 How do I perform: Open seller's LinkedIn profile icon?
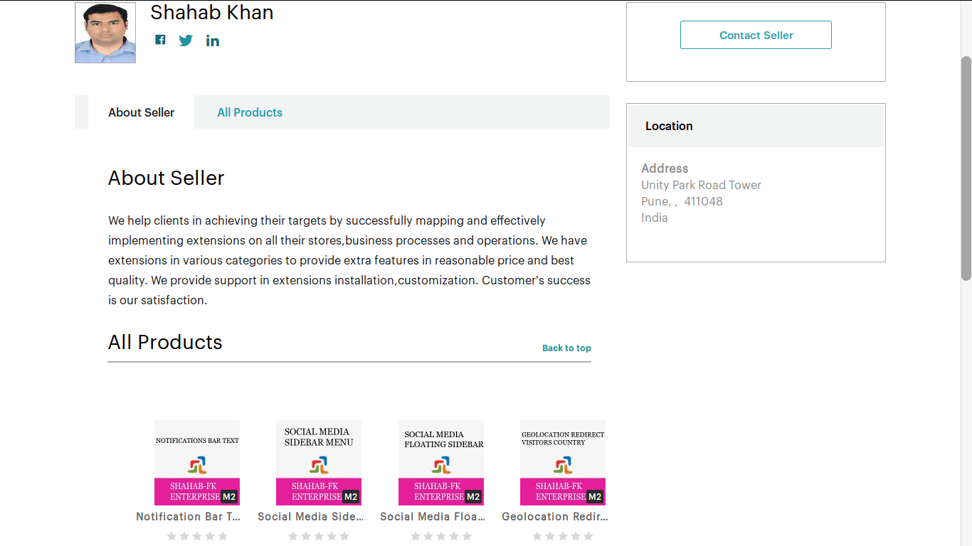coord(213,41)
